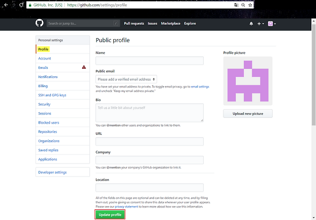Open the privacy statement link

pyautogui.click(x=126, y=207)
